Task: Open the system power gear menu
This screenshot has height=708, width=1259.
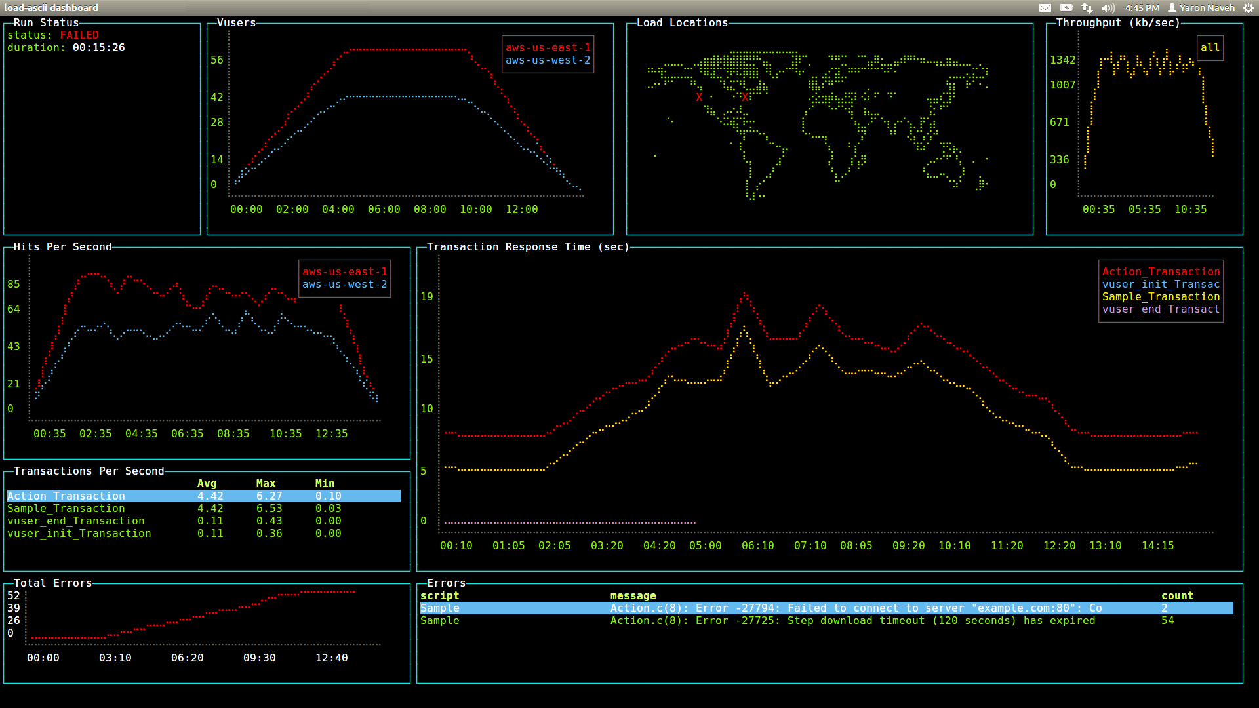Action: click(1248, 8)
